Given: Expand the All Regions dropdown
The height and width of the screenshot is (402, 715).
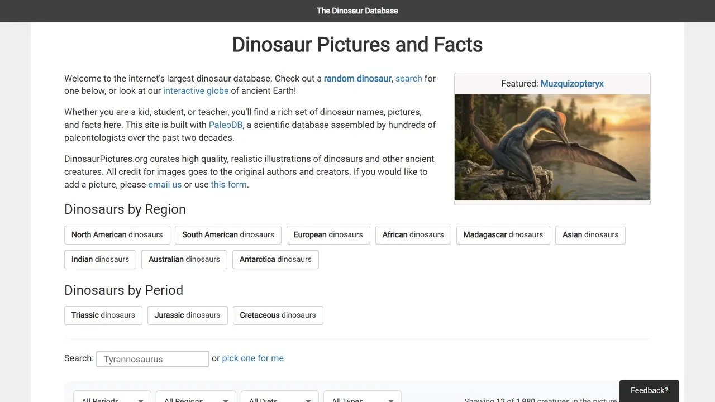Looking at the screenshot, I should pos(196,396).
